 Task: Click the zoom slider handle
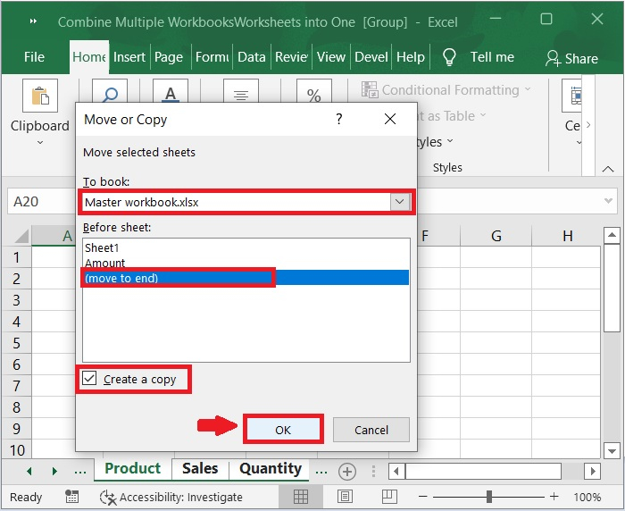click(x=489, y=497)
